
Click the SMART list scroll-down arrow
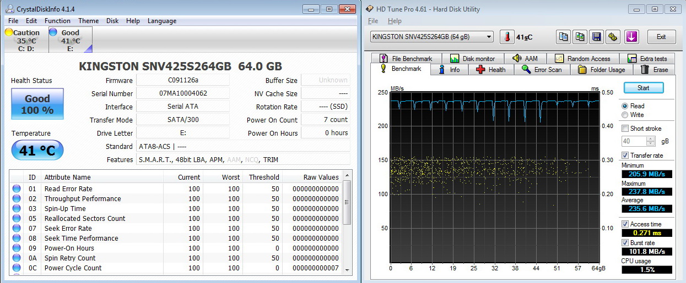click(347, 270)
